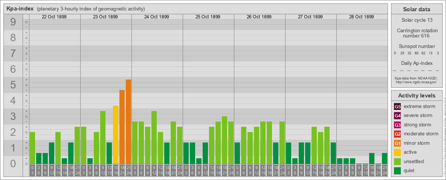Click the 15-18h bar on 28 Oct 1899

372,159
